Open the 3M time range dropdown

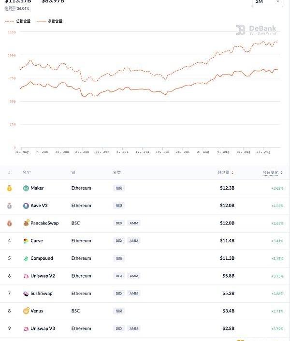coord(267,2)
